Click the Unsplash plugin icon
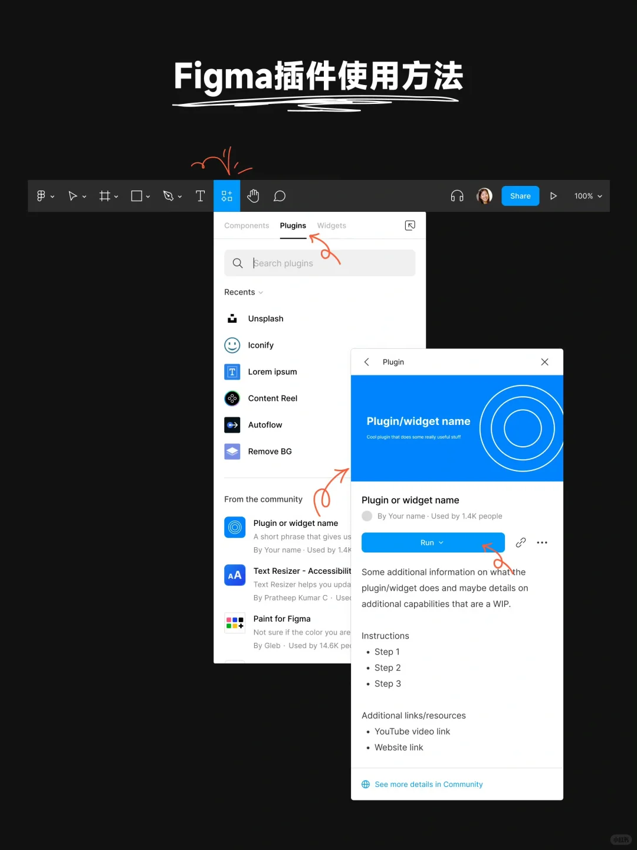This screenshot has width=637, height=850. (x=232, y=319)
